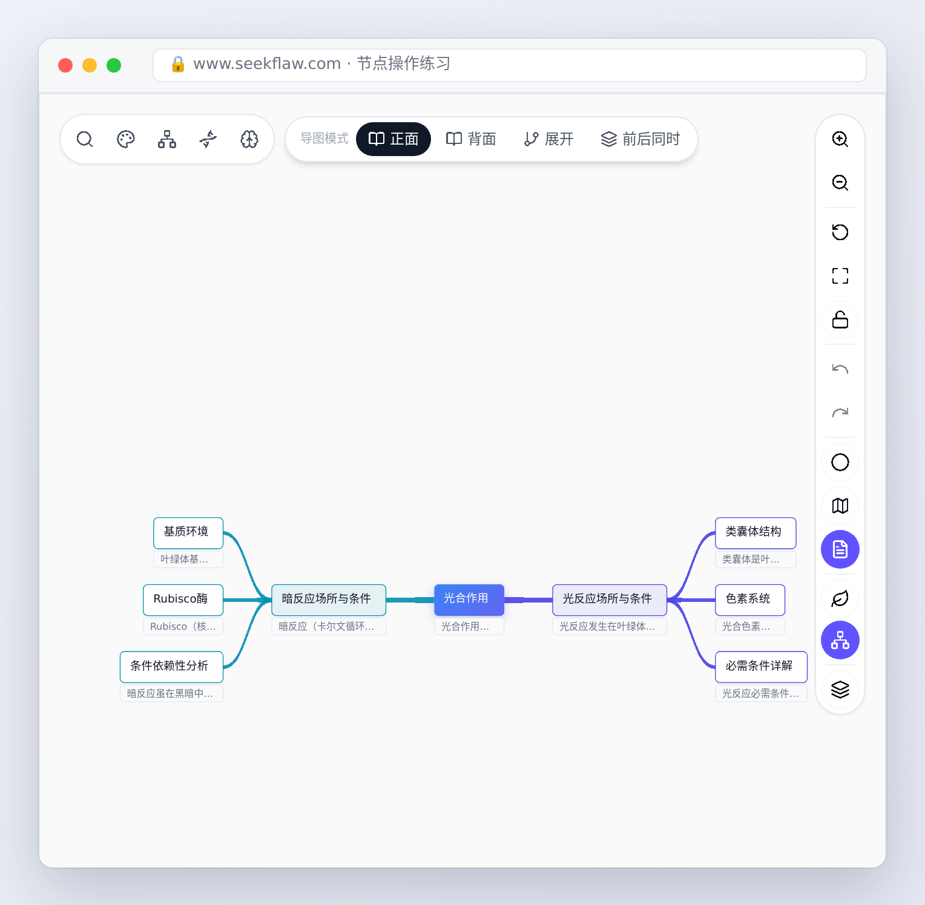Screen dimensions: 925x905
Task: Click the brain icon in the toolbar
Action: [x=249, y=139]
